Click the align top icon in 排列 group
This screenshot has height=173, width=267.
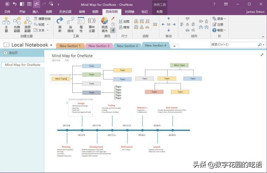(187, 19)
